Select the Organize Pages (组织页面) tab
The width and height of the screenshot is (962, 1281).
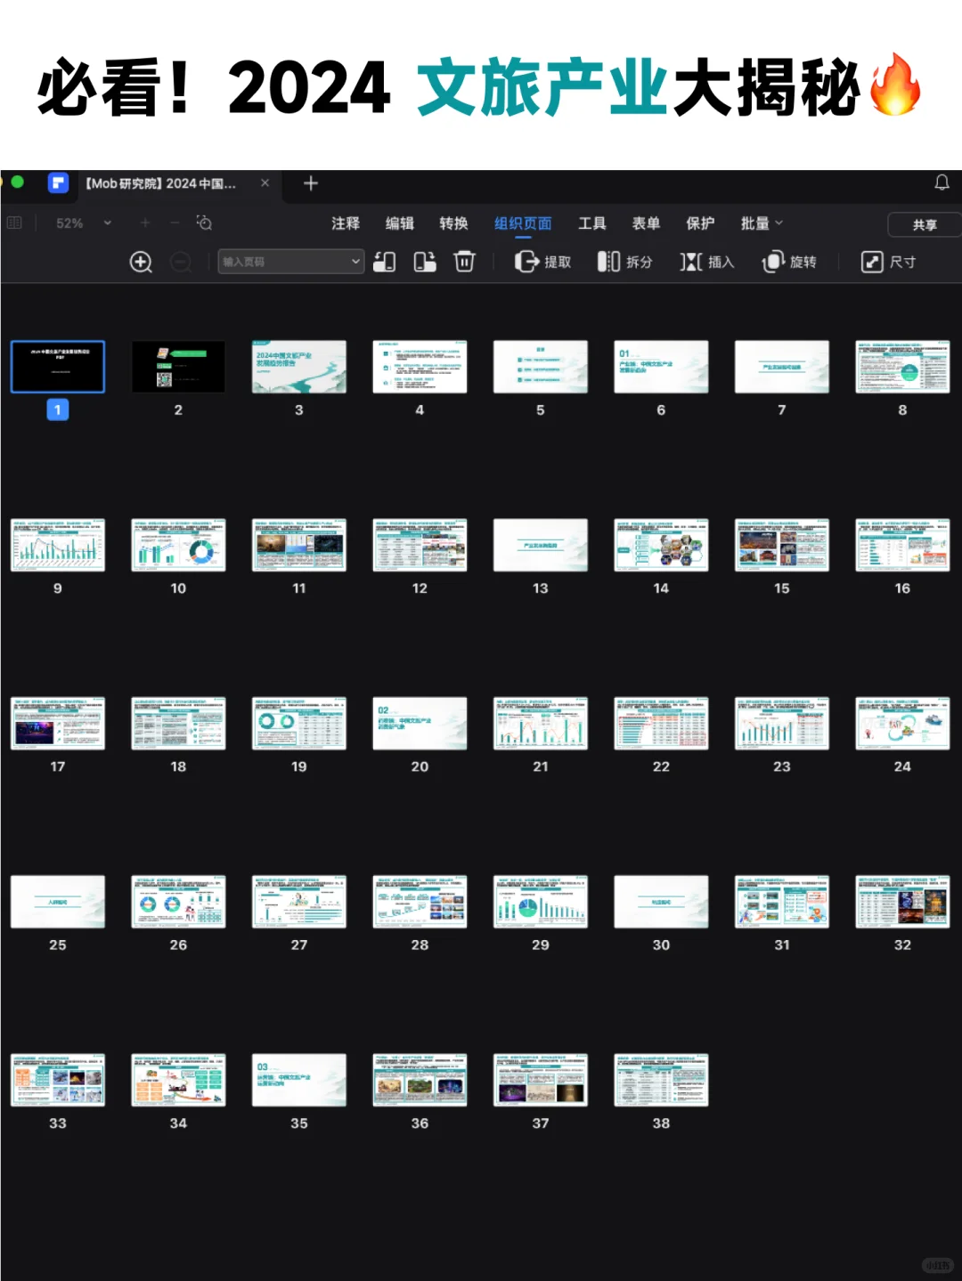click(x=523, y=223)
